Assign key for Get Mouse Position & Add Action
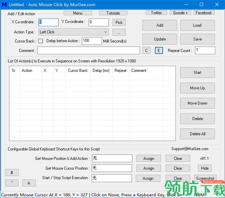This screenshot has height=198, width=225. (149, 159)
